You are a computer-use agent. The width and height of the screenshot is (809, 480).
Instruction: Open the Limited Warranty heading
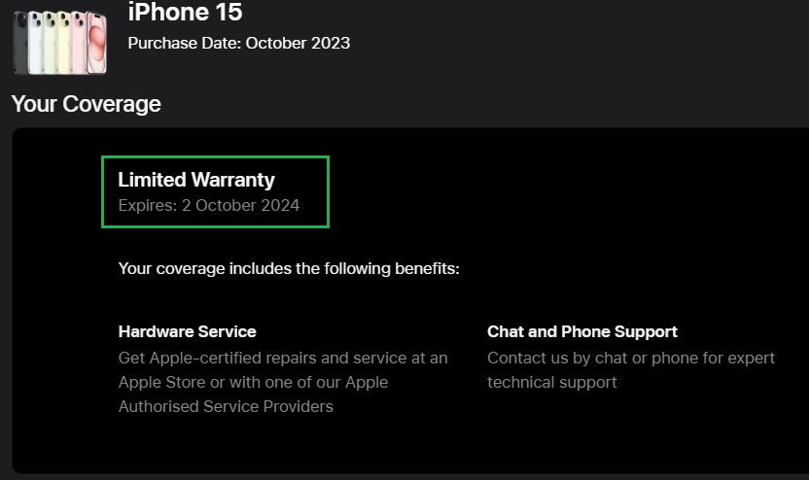click(196, 180)
